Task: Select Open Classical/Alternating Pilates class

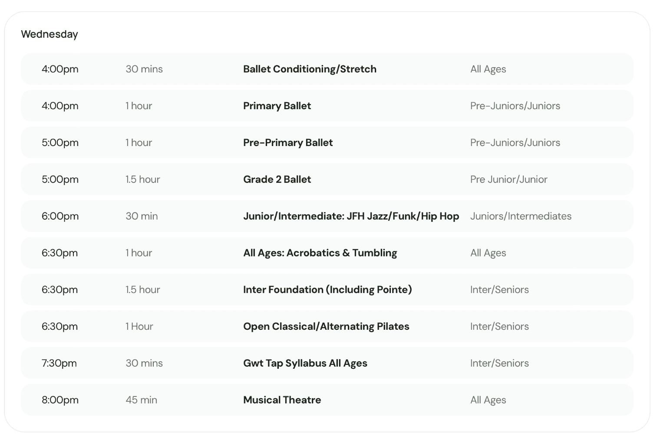Action: pos(327,326)
